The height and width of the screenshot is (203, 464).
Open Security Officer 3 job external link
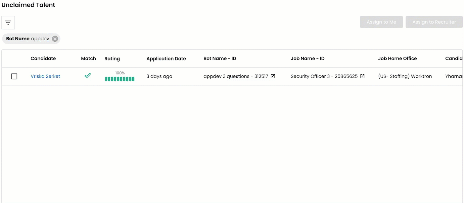click(362, 76)
